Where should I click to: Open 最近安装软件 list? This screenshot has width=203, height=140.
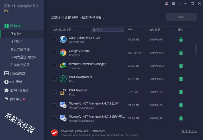click(20, 49)
